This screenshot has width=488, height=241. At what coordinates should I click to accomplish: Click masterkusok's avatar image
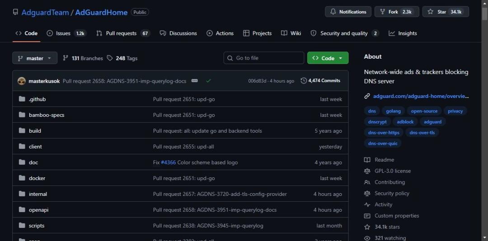point(22,81)
